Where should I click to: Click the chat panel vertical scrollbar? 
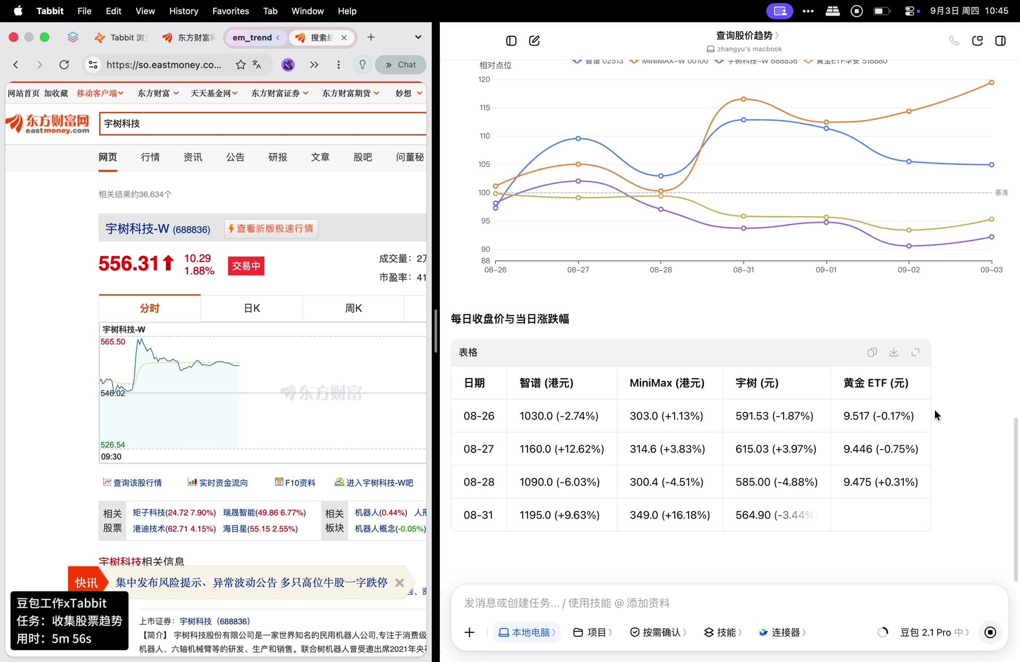pyautogui.click(x=1016, y=498)
